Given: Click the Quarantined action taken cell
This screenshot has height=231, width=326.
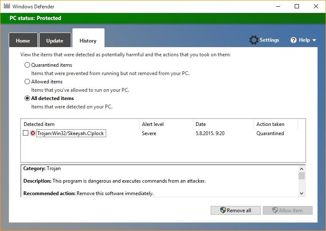Looking at the screenshot, I should pyautogui.click(x=270, y=133).
